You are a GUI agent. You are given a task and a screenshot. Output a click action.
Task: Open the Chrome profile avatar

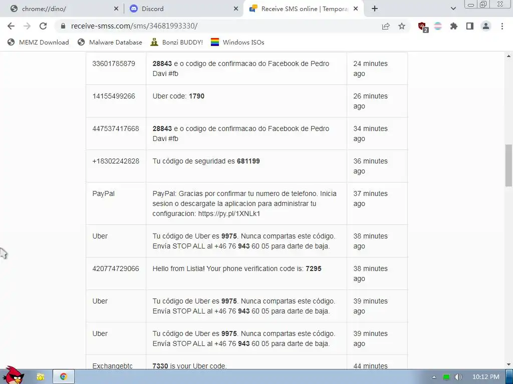pyautogui.click(x=486, y=26)
